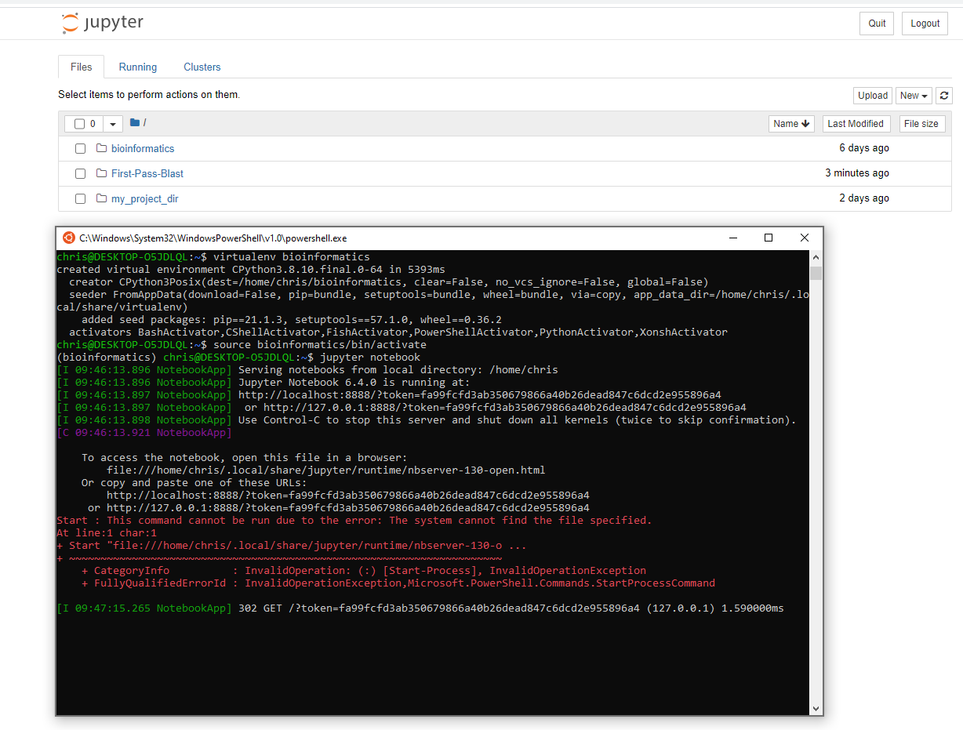This screenshot has height=730, width=963.
Task: Click the PowerShell window title text
Action: click(x=213, y=238)
